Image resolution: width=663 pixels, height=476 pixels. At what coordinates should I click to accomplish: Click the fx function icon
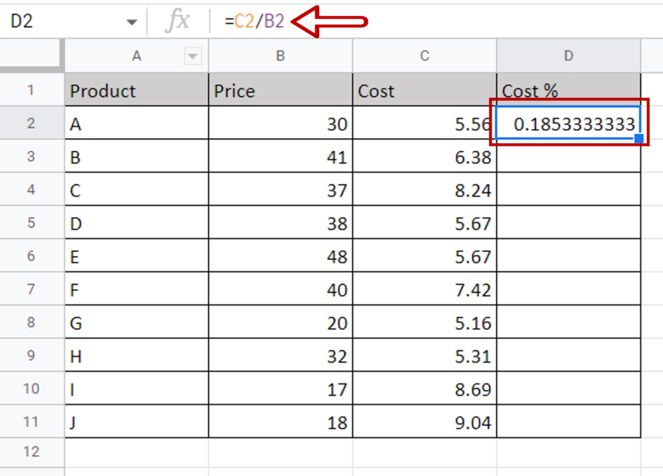pyautogui.click(x=177, y=21)
